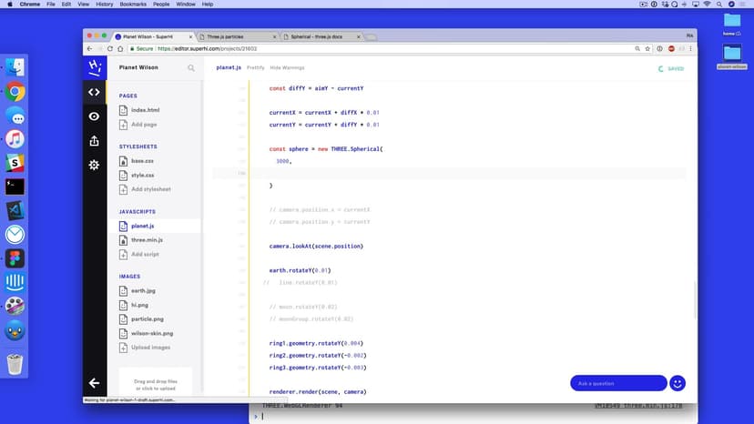Open style.css in the file list

coord(142,175)
